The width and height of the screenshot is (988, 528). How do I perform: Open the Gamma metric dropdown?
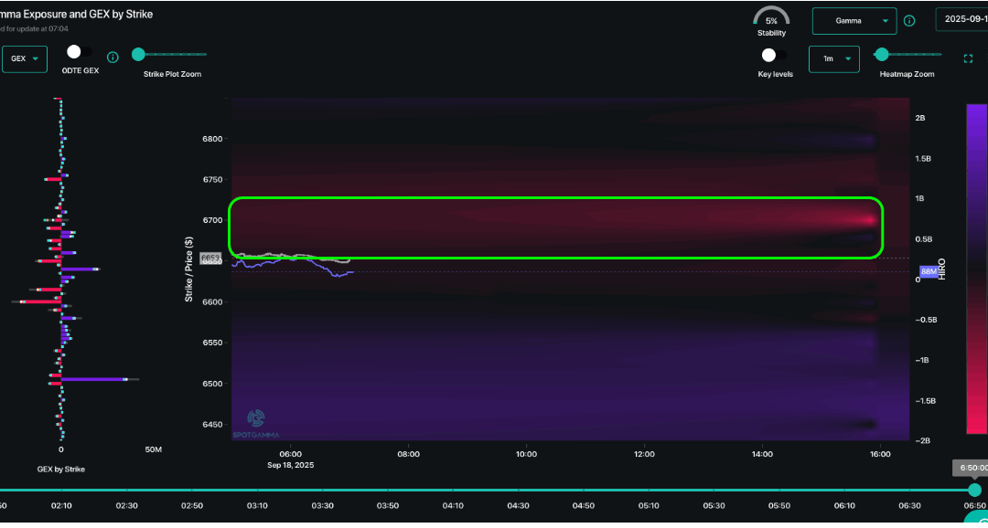[x=854, y=20]
